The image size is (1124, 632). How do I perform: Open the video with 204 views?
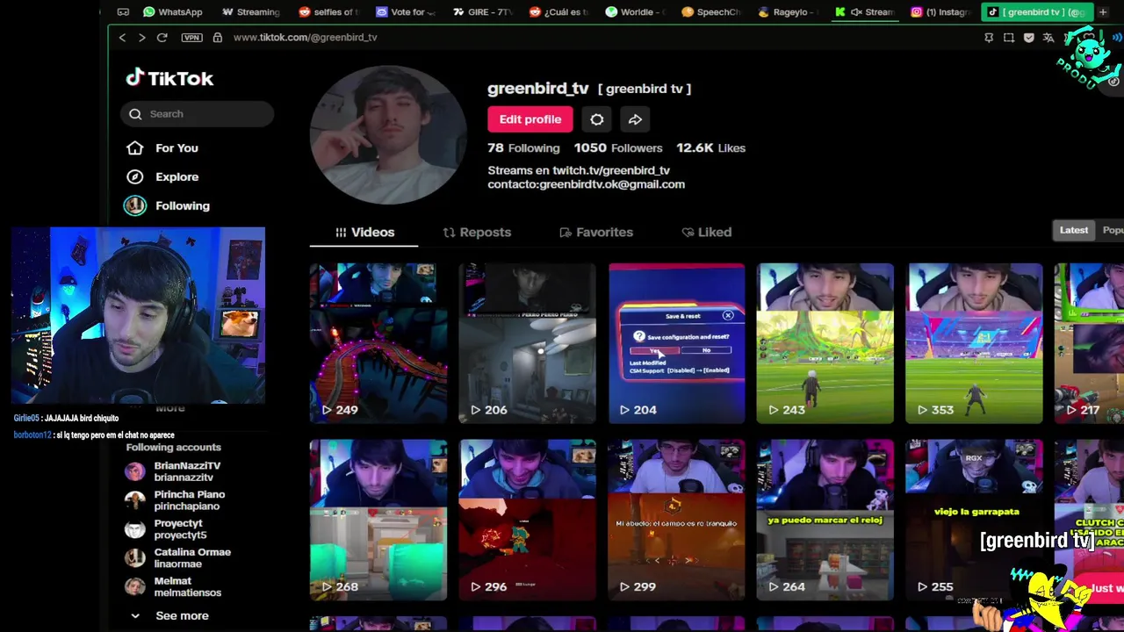(676, 343)
